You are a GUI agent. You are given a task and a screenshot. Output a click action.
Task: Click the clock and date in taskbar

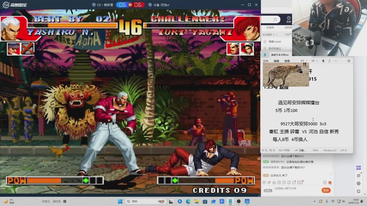coord(353,201)
